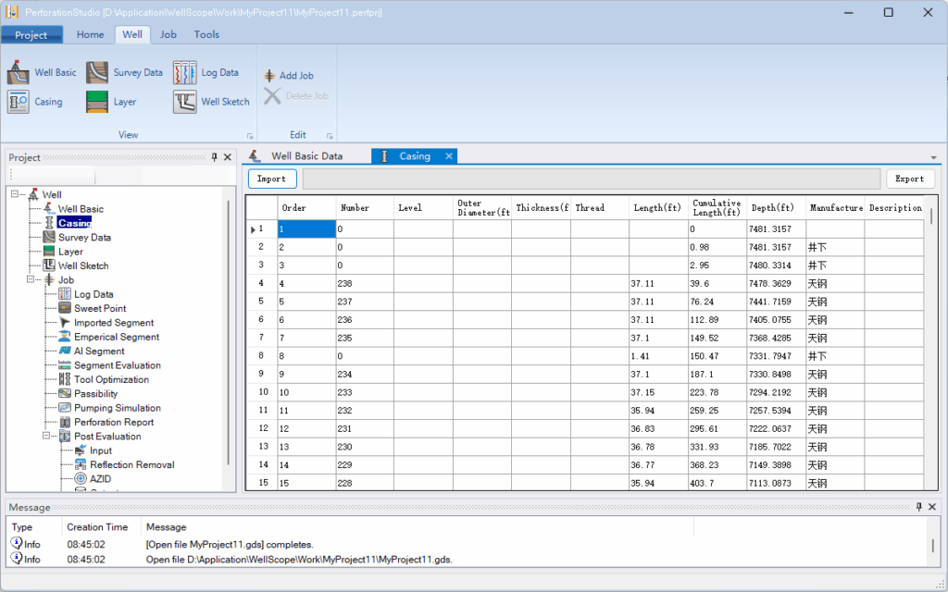Click the Add Job button
The width and height of the screenshot is (948, 592).
289,76
